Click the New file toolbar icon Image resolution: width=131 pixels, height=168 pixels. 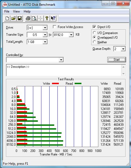[7, 18]
